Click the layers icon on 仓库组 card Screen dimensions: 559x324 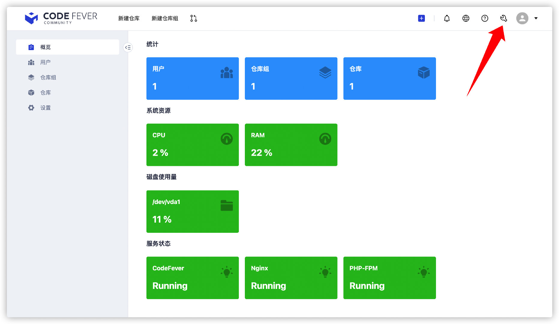click(325, 73)
